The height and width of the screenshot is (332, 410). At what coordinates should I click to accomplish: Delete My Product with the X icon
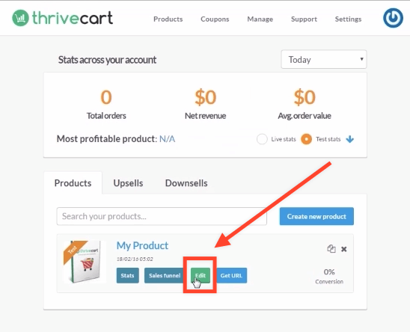pos(344,249)
